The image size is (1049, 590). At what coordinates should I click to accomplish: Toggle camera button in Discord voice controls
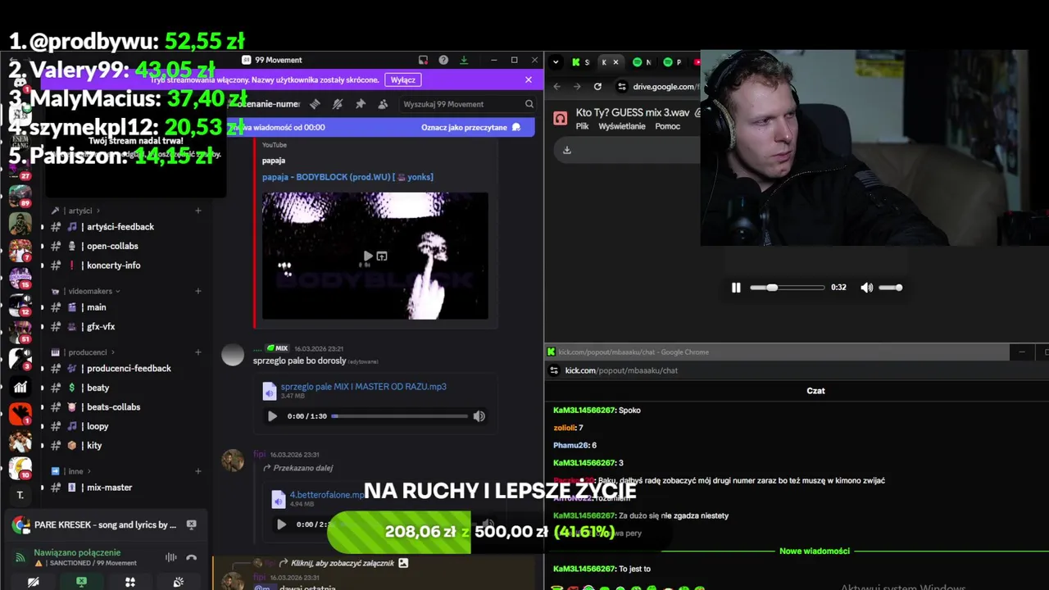coord(33,582)
